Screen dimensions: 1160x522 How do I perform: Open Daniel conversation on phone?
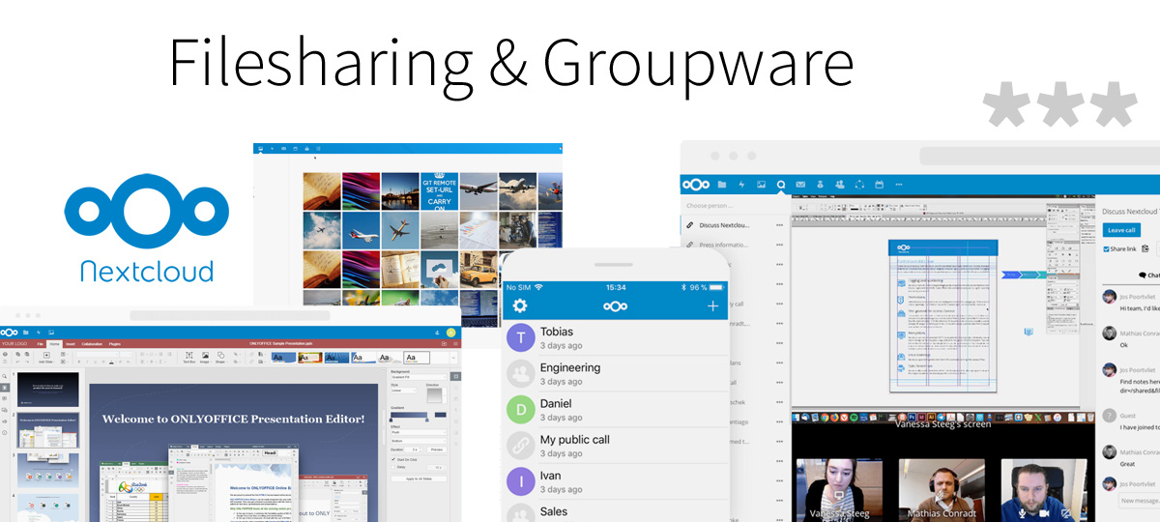coord(617,409)
